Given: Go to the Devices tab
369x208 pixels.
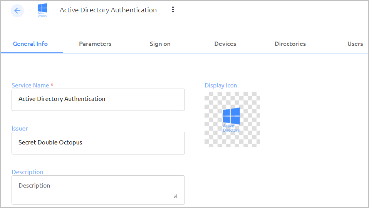Looking at the screenshot, I should click(x=225, y=44).
